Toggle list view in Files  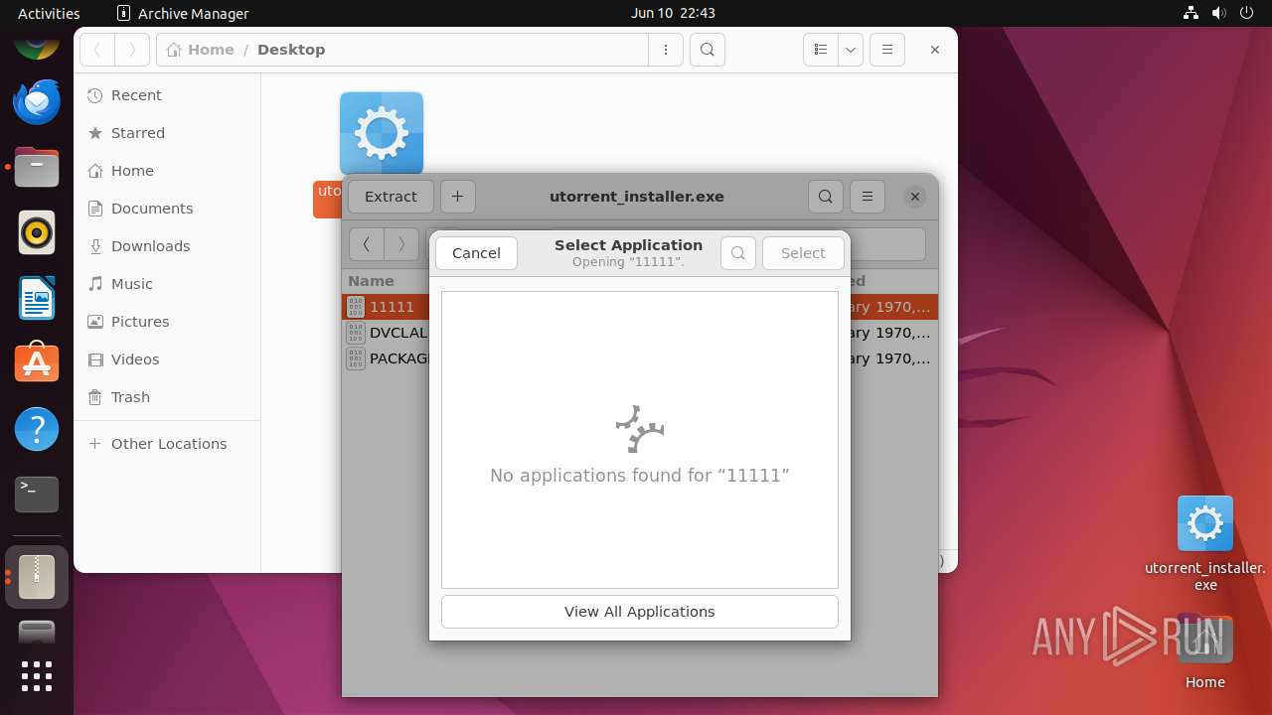point(821,50)
